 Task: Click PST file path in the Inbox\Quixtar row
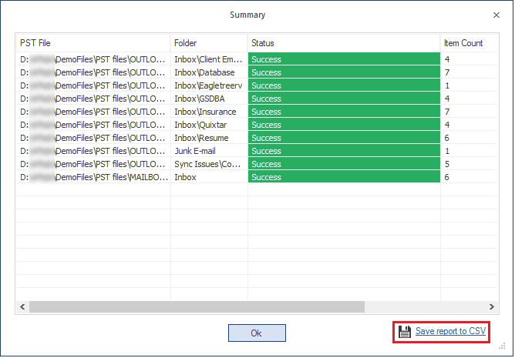(x=93, y=125)
